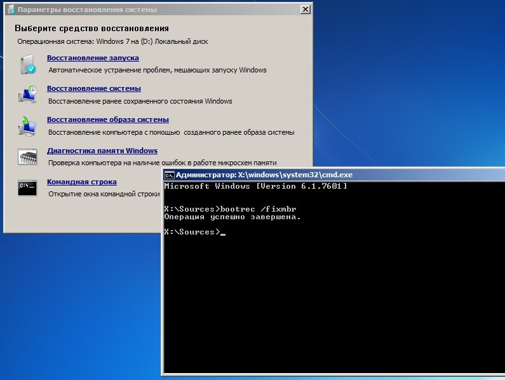This screenshot has width=505, height=380.
Task: Click the System Image Recovery icon
Action: click(x=28, y=126)
